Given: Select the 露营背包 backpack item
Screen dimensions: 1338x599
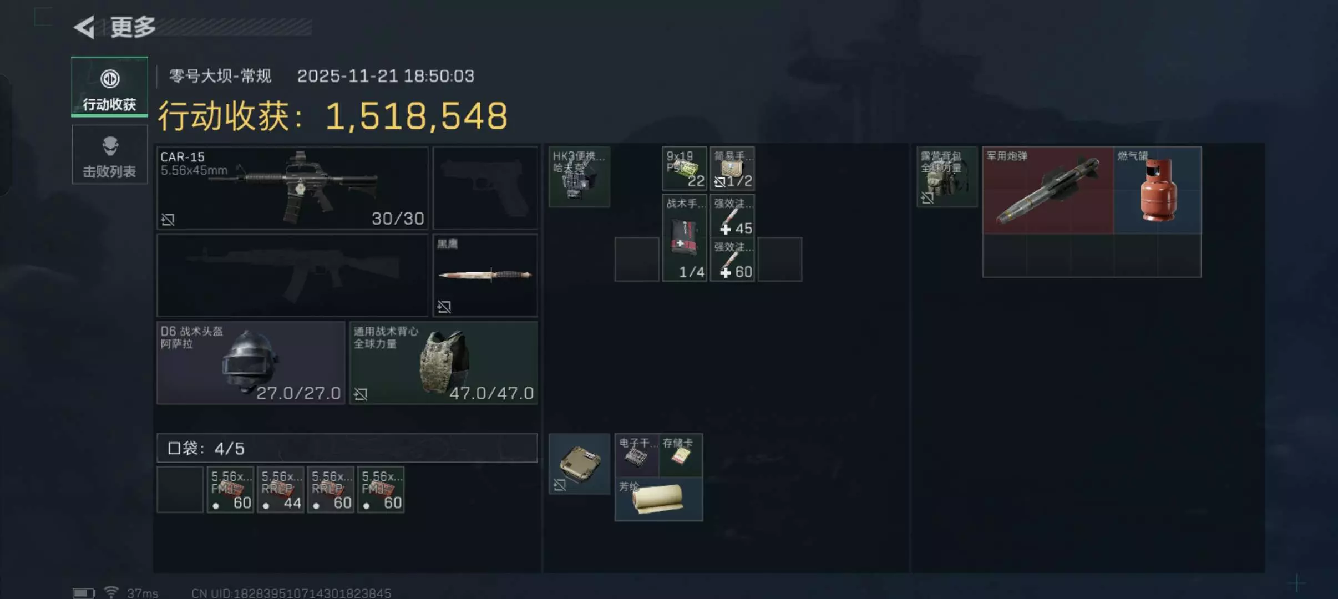Looking at the screenshot, I should pyautogui.click(x=947, y=177).
